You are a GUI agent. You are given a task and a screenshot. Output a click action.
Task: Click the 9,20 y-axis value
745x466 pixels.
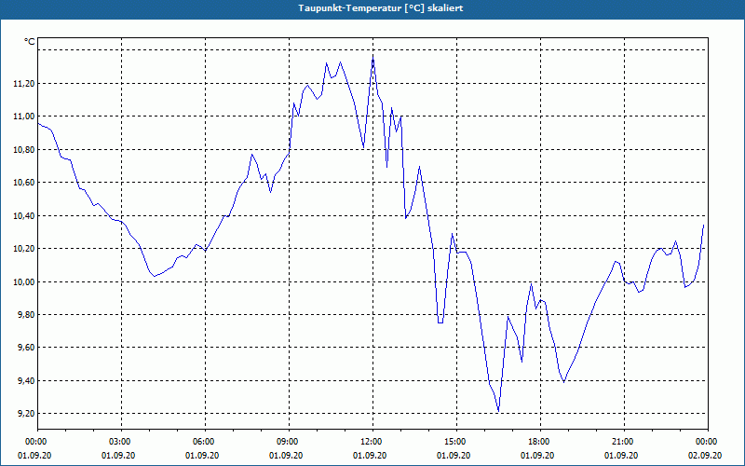coord(25,414)
